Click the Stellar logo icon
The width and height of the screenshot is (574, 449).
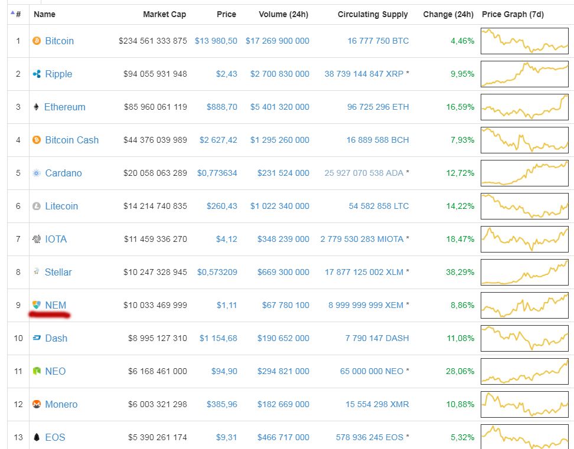36,271
